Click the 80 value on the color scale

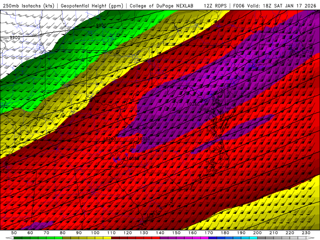click(x=63, y=233)
